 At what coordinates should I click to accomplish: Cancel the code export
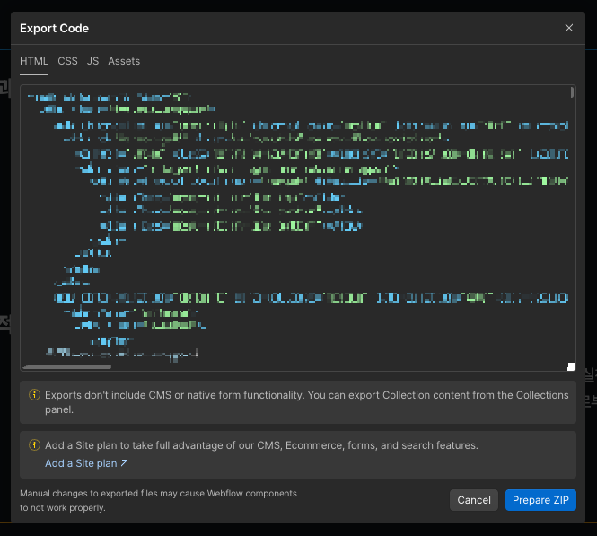tap(474, 500)
